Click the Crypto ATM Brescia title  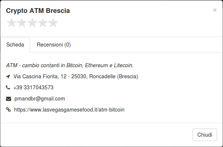pos(38,11)
